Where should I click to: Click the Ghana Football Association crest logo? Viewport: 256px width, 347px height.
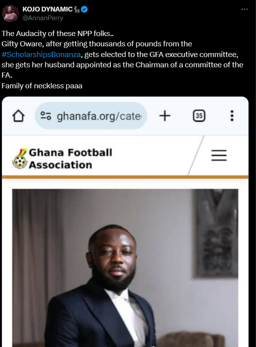tap(19, 159)
